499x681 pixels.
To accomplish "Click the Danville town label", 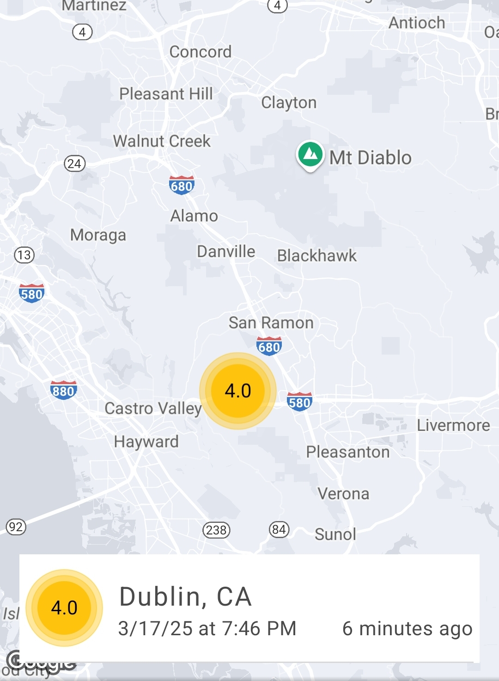I will [x=226, y=252].
